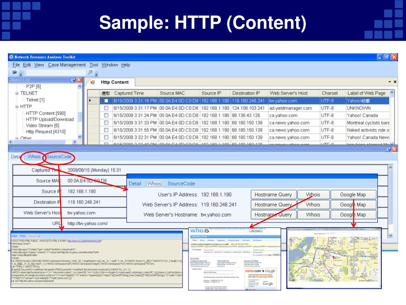Click the magnifier search icon in toolbar

[90, 72]
